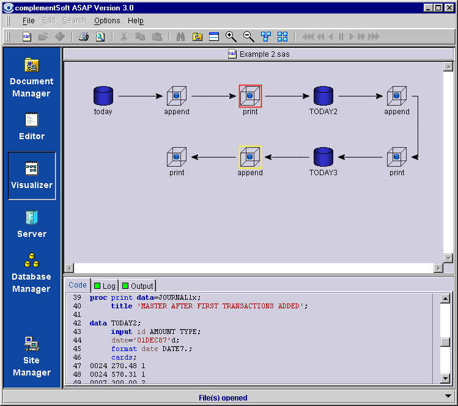Click the title 'MASTER AFTER FIRST TRANSACTIONS ADDED' line
This screenshot has height=406, width=458.
pyautogui.click(x=209, y=306)
